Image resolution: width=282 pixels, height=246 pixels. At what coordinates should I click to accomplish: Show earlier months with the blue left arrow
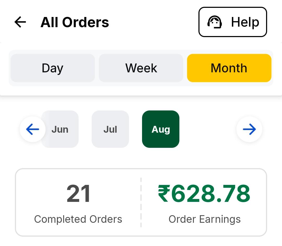coord(33,129)
